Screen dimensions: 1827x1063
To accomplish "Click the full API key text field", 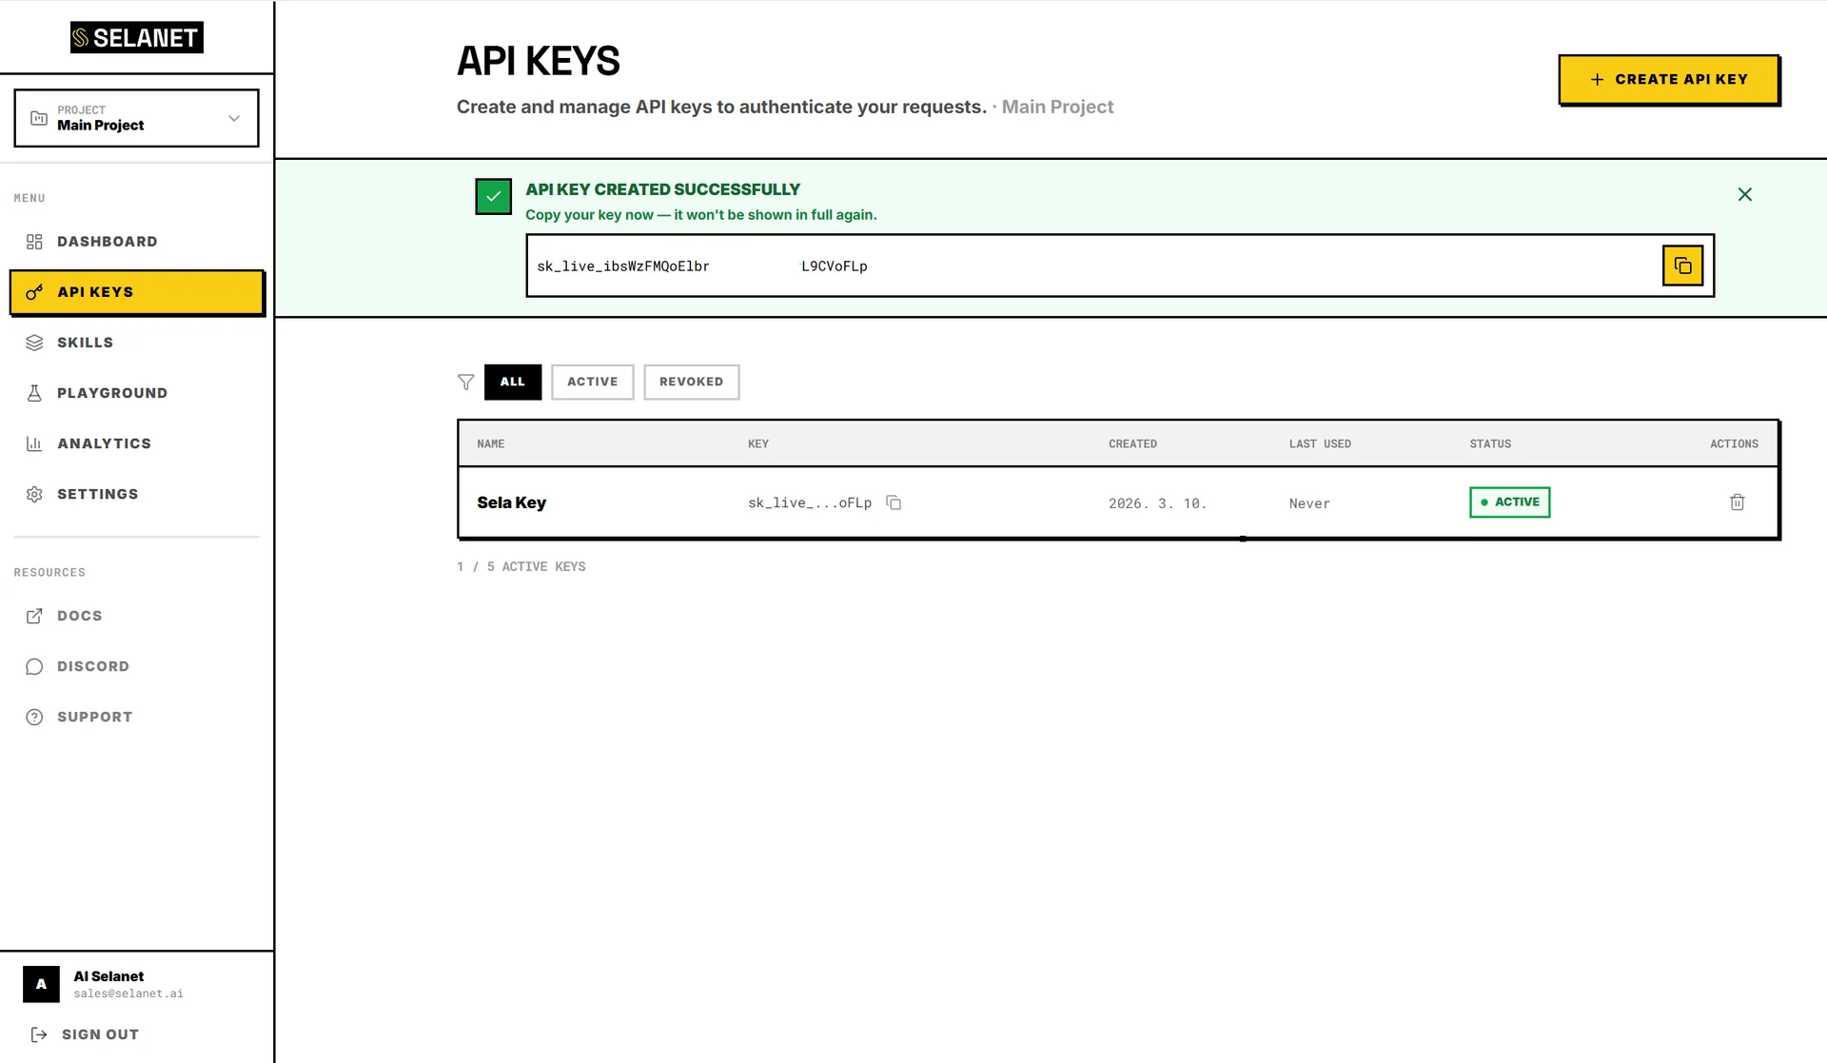I will 1047,266.
